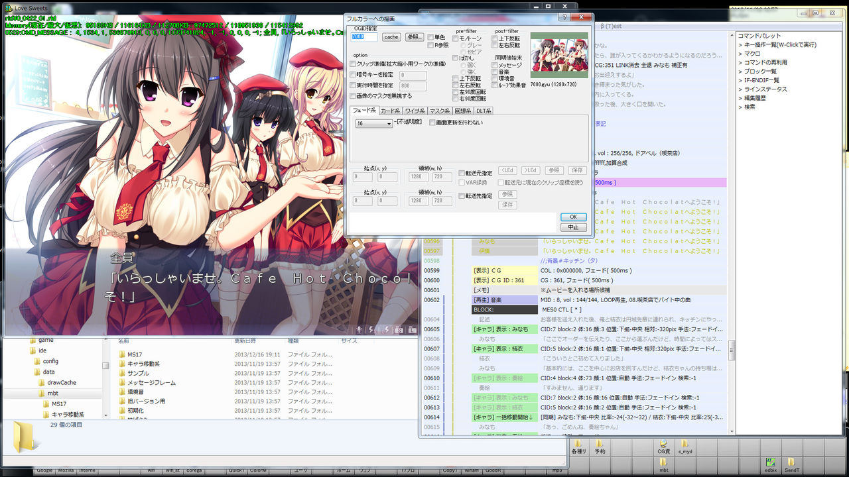
Task: Switch to the フェード系 tab
Action: pos(365,111)
